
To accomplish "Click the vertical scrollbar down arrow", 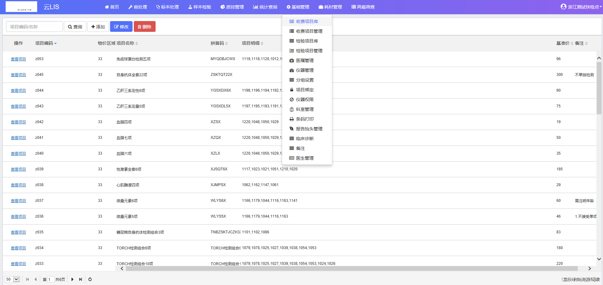I will point(599,259).
